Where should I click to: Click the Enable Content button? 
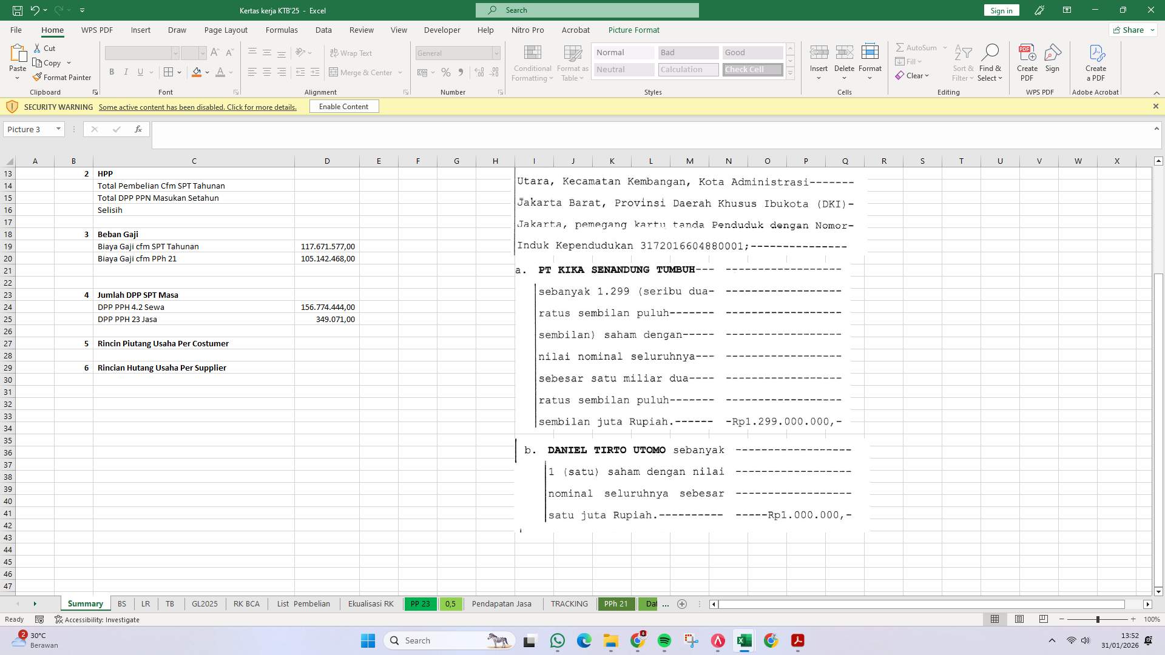pyautogui.click(x=343, y=106)
